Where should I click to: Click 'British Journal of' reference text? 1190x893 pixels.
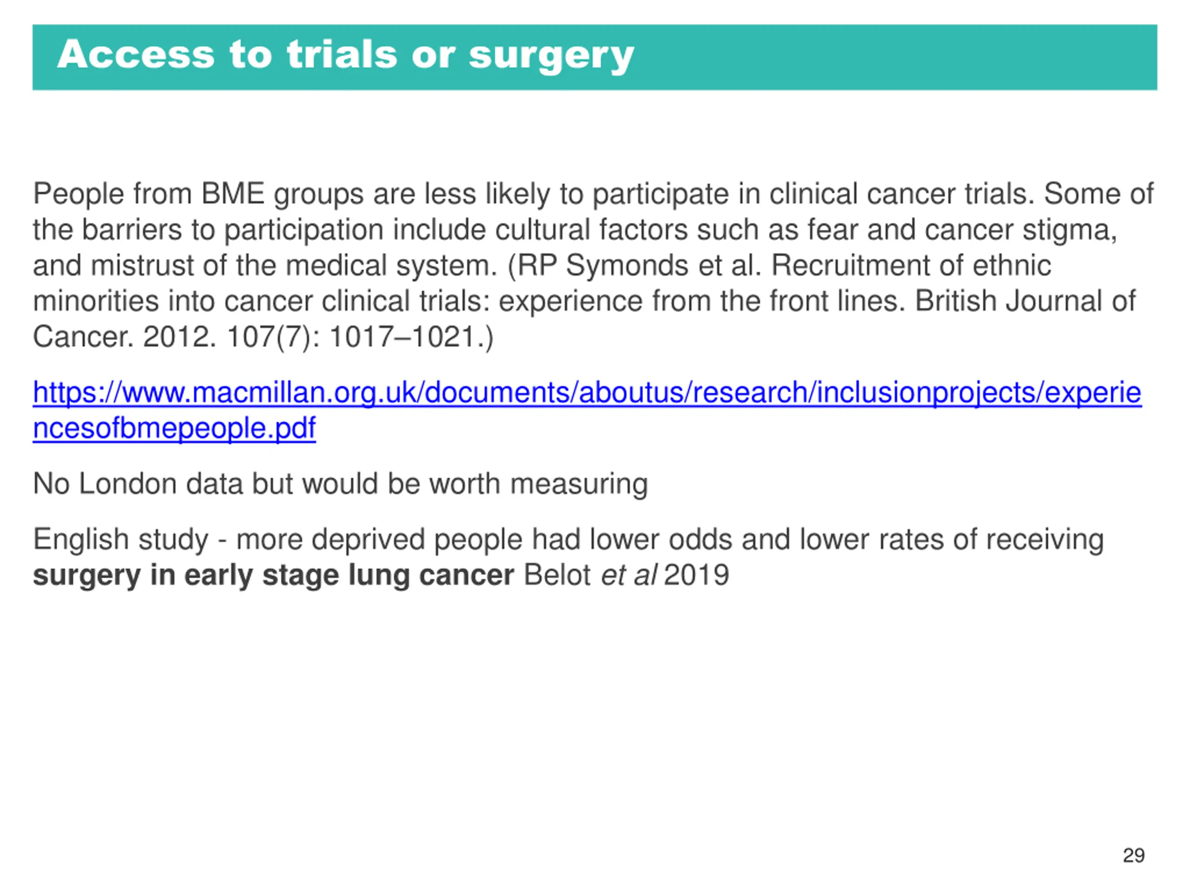[1025, 301]
